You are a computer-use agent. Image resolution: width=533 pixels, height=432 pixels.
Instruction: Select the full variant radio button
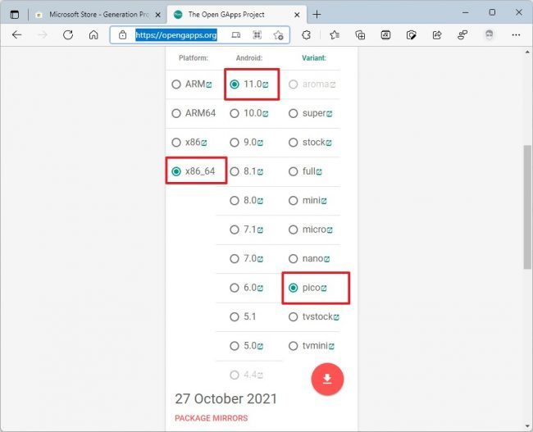[x=293, y=171]
